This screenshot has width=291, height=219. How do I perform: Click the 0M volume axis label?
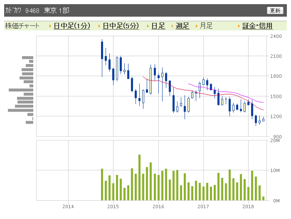(x=276, y=201)
